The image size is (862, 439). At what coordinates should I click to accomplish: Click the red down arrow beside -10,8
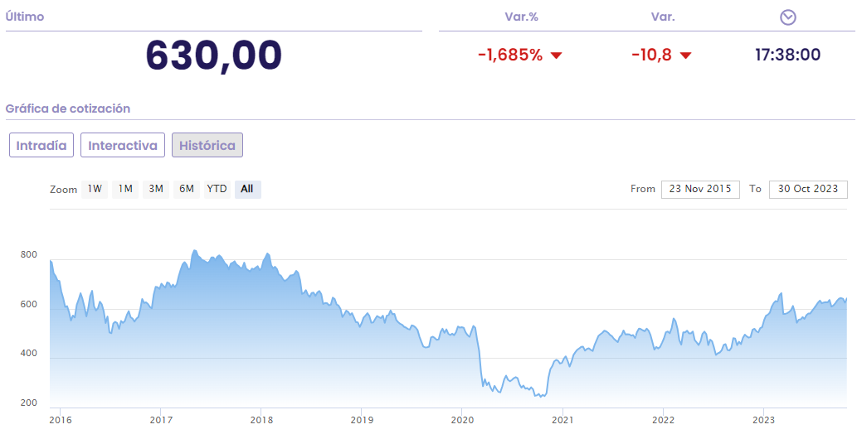[x=685, y=55]
